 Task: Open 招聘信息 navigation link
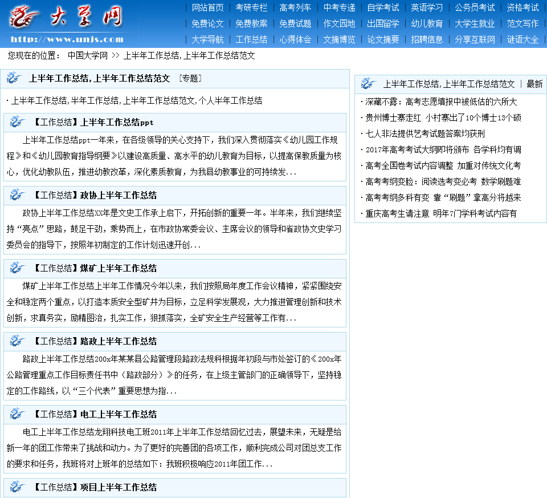[427, 39]
